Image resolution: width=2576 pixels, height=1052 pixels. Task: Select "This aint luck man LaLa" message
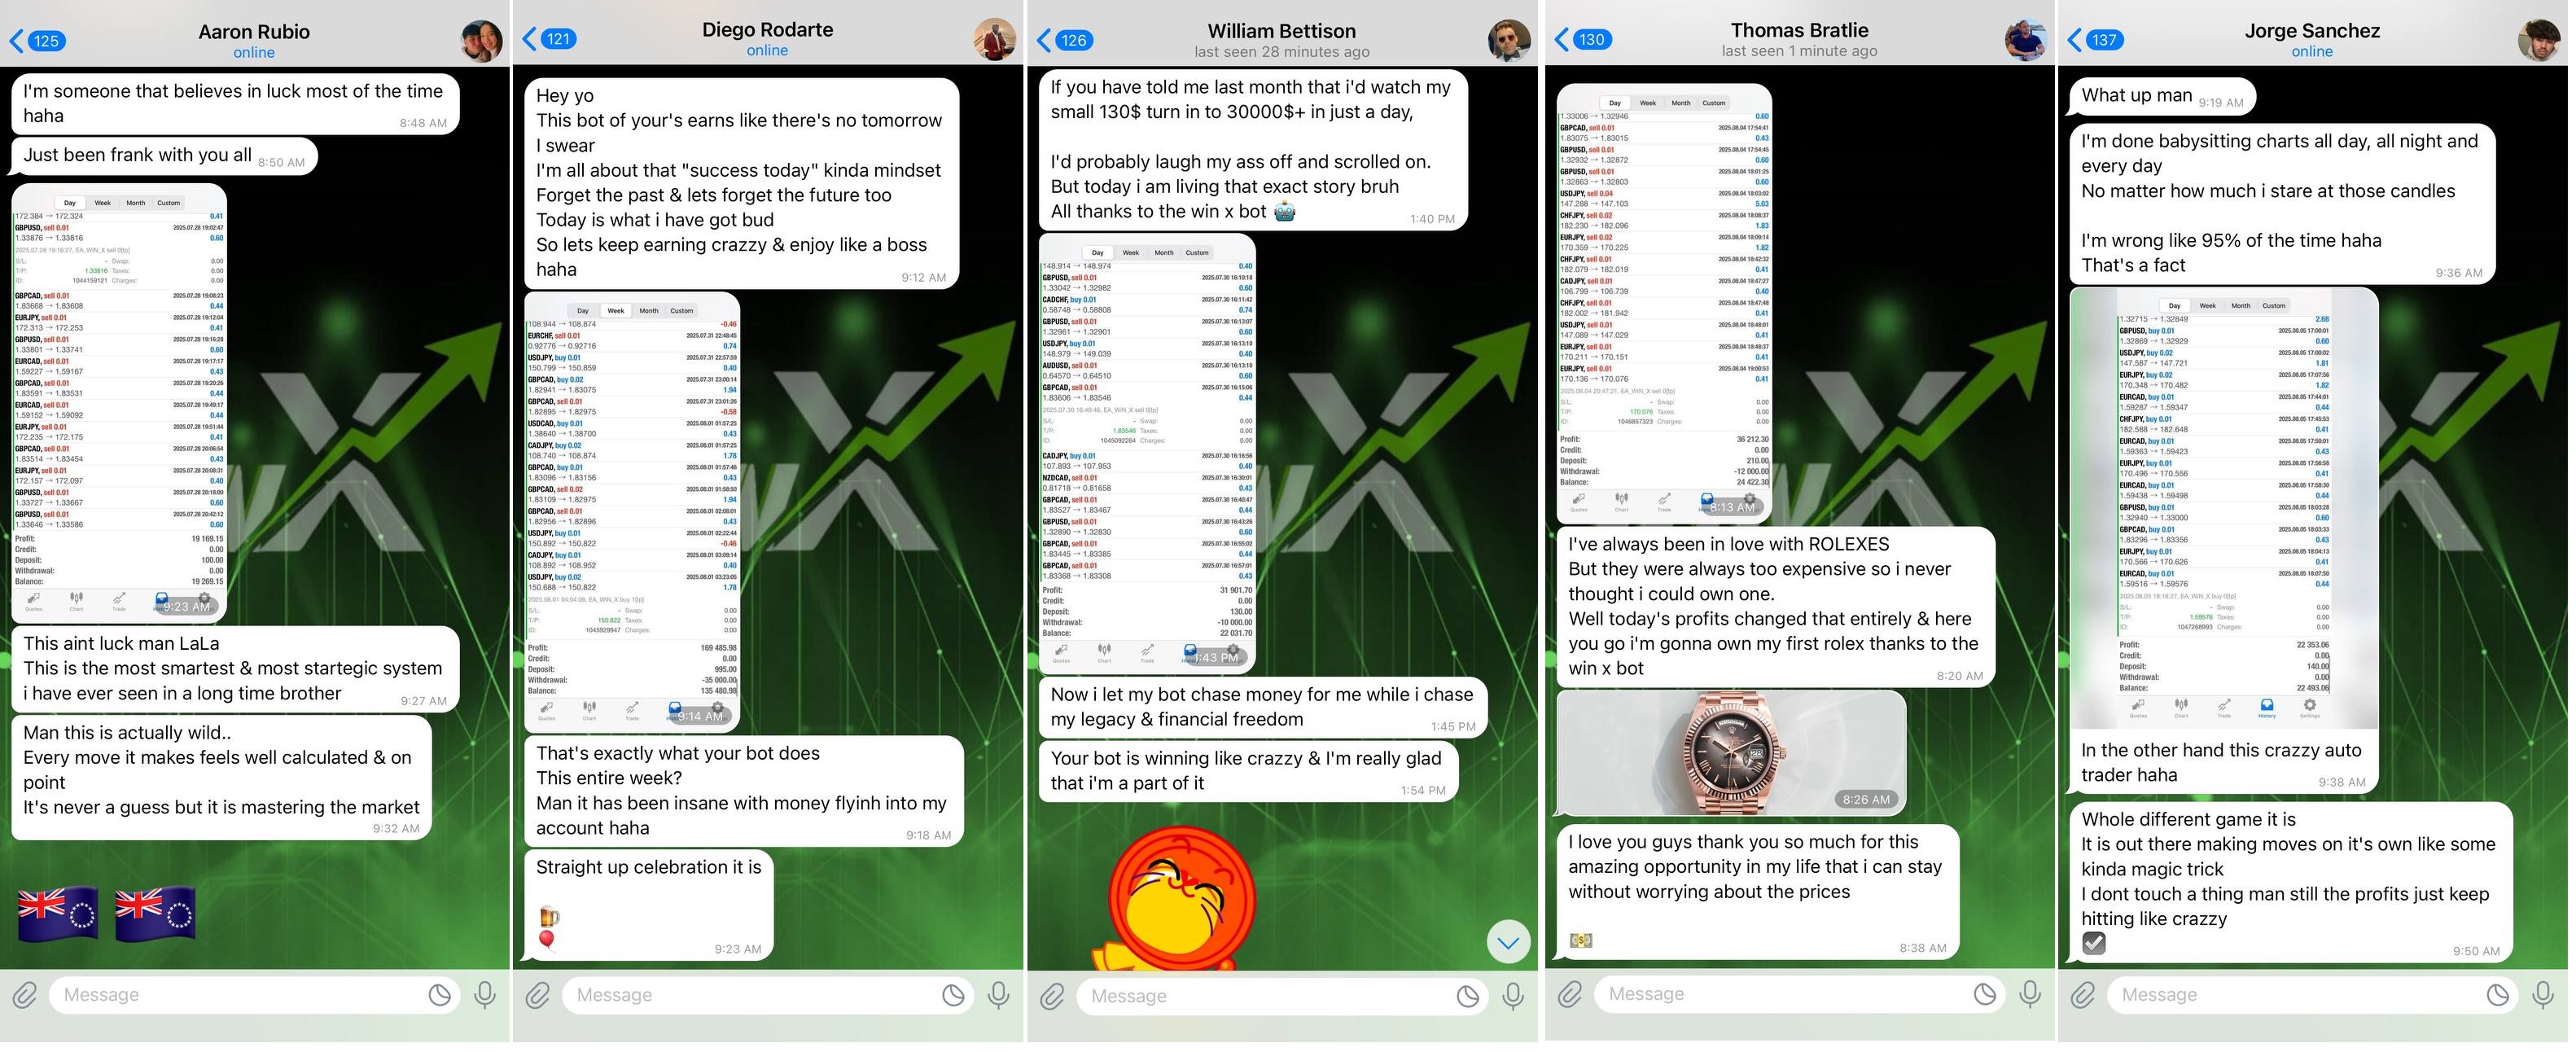235,670
